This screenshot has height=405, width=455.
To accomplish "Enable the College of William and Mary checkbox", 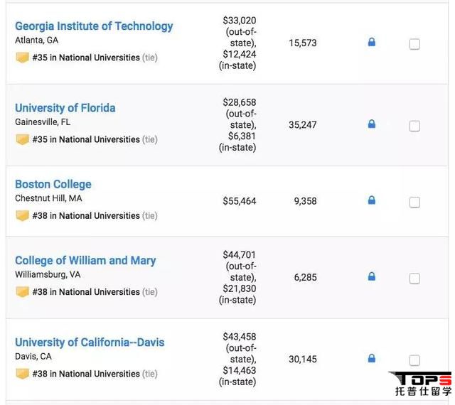I will coord(414,278).
